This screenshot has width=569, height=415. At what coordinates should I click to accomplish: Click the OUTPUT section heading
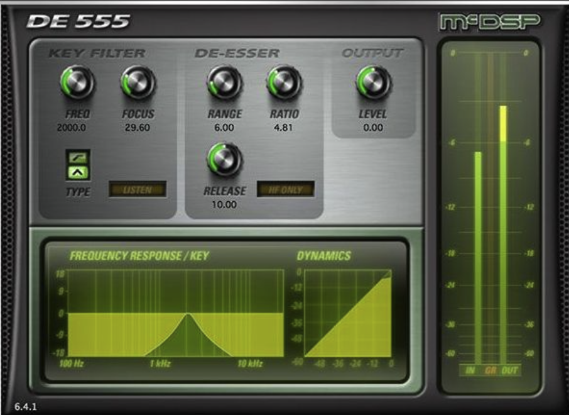click(x=372, y=53)
